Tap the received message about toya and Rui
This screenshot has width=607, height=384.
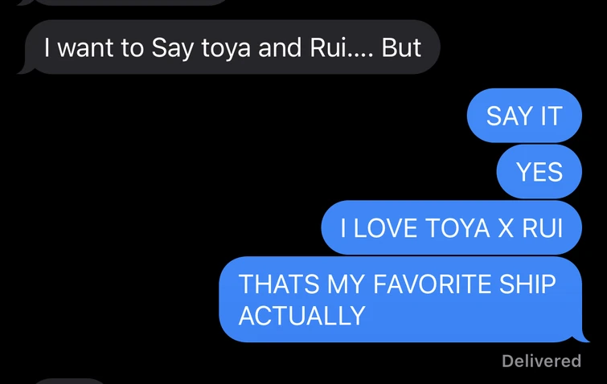coord(232,47)
